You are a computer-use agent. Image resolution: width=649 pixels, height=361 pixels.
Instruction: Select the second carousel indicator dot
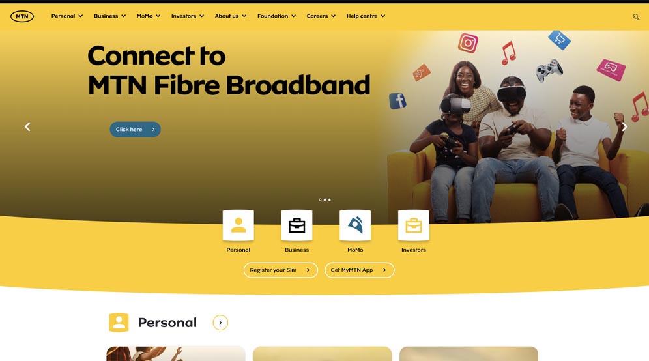coord(325,199)
